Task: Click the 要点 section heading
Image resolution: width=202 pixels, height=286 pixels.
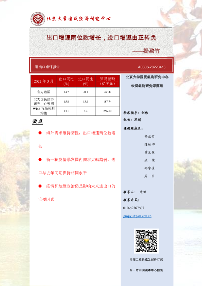Action: [x=37, y=121]
